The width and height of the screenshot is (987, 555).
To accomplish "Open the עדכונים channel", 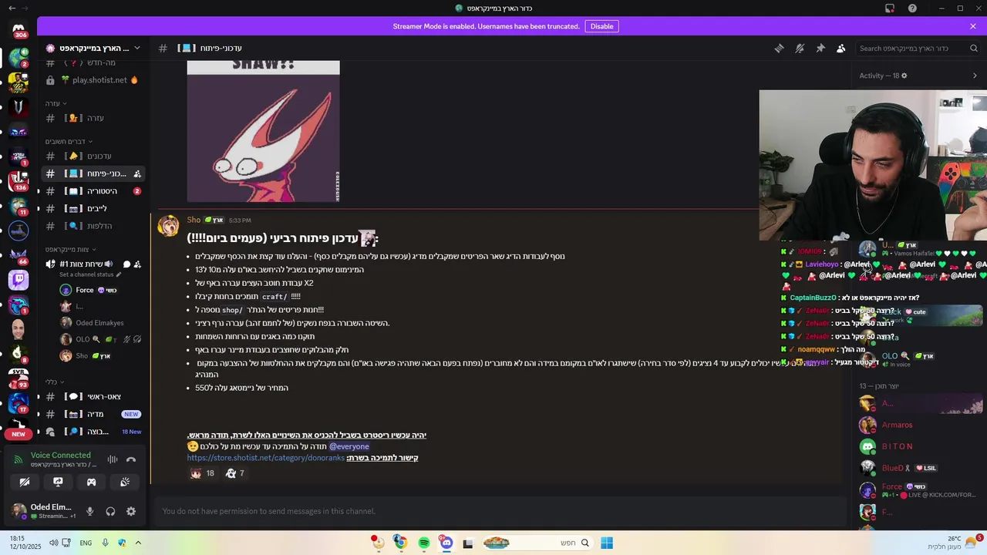I will (93, 156).
